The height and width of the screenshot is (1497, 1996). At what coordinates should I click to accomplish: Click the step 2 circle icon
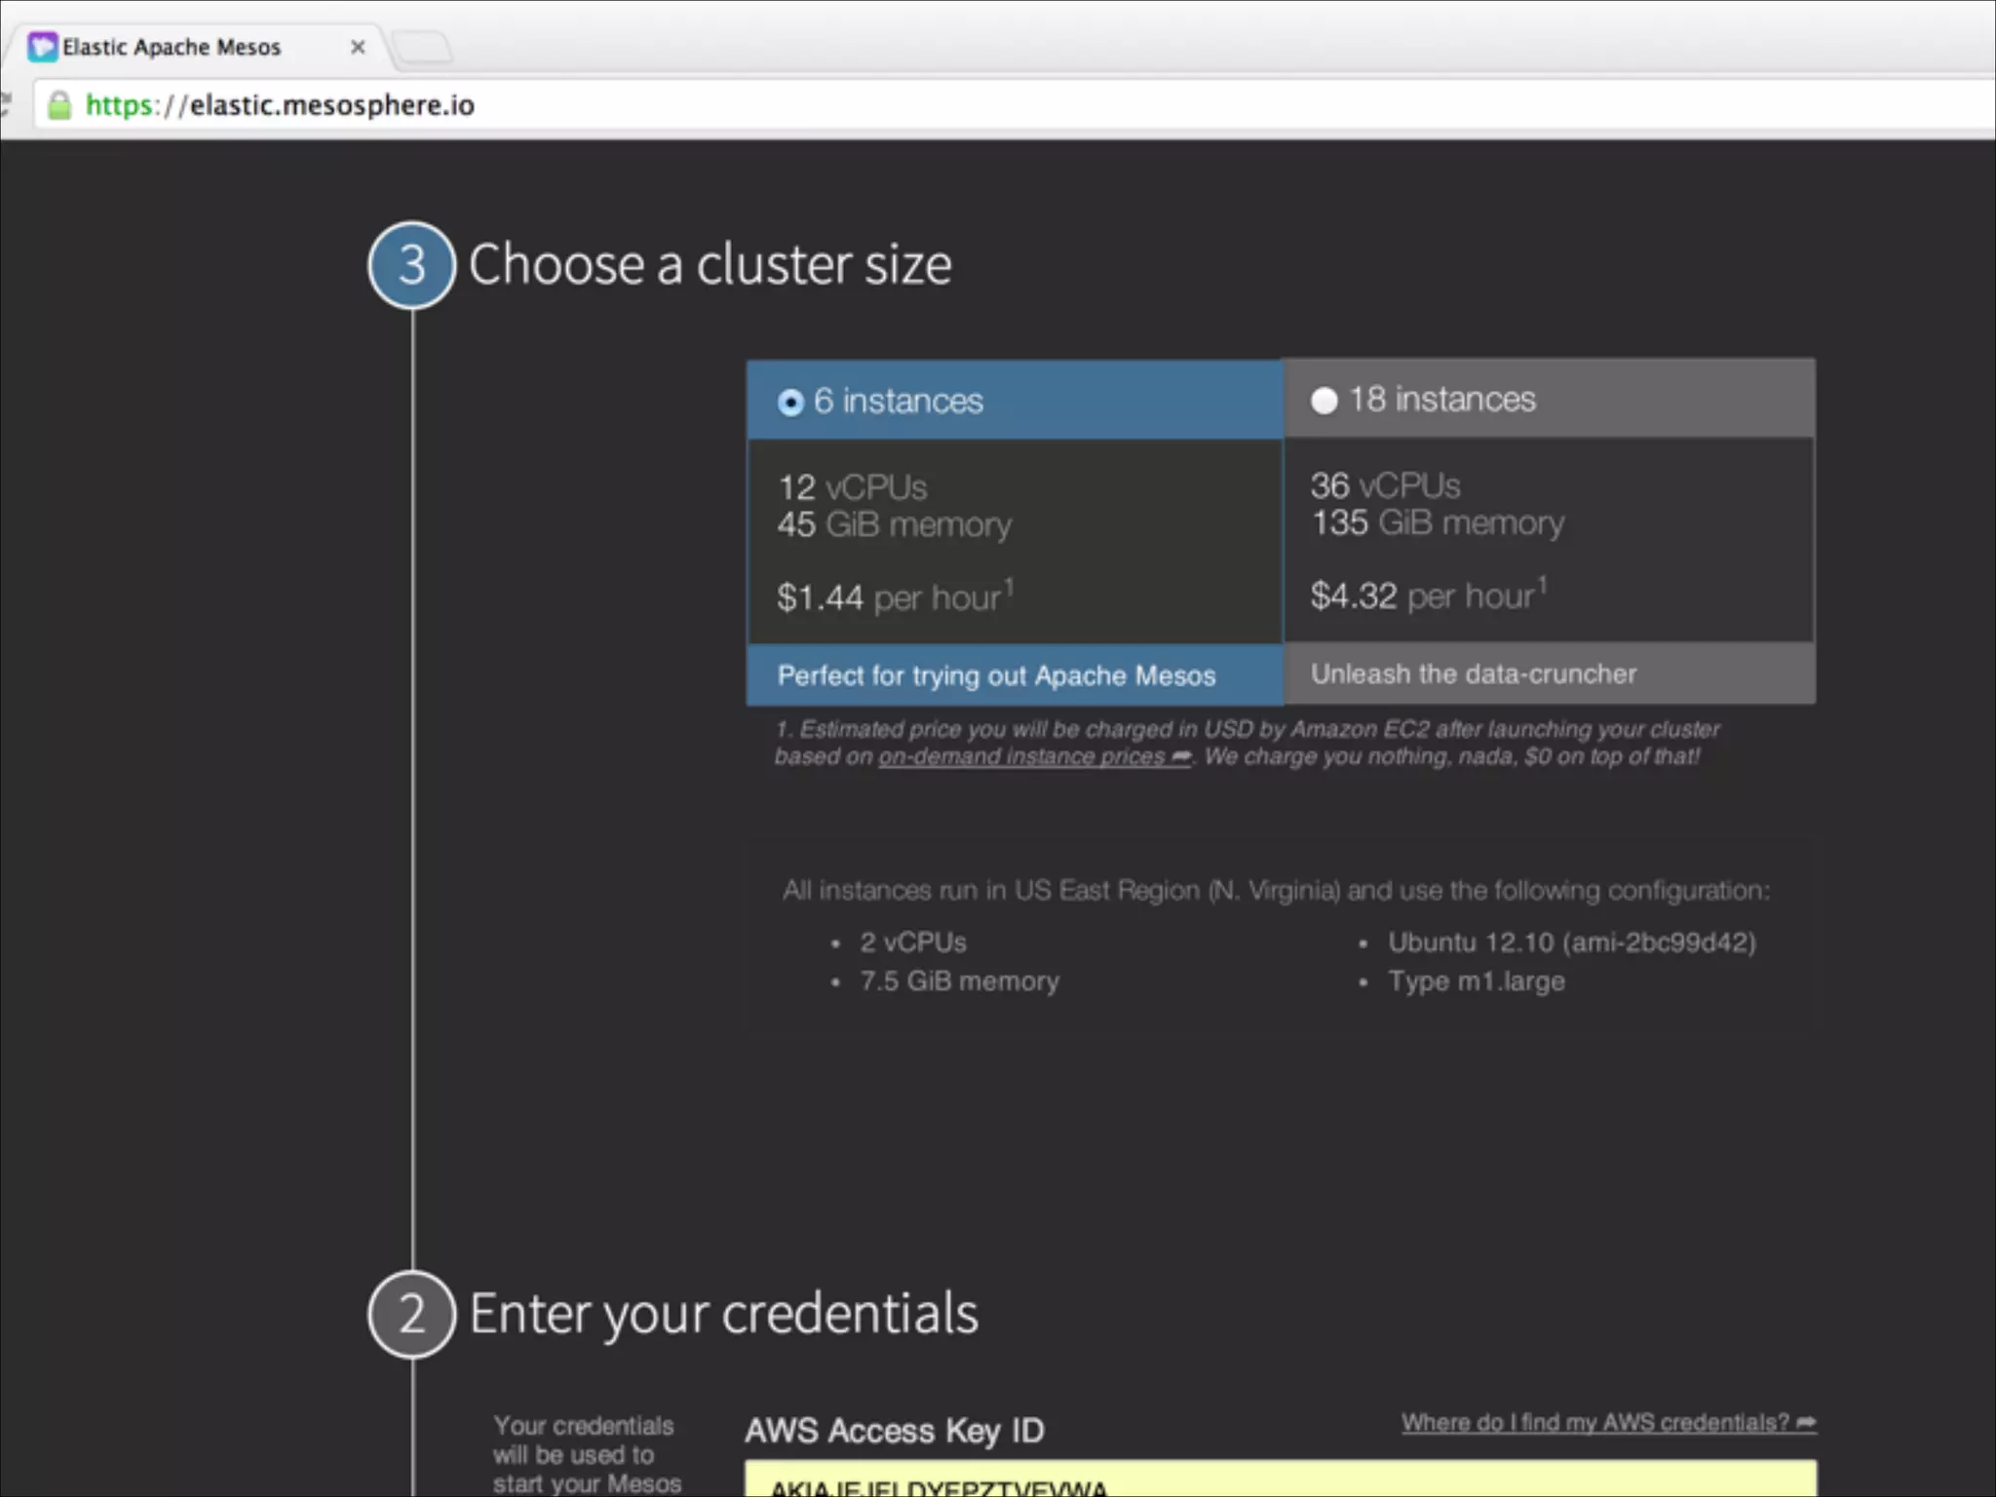(x=411, y=1314)
